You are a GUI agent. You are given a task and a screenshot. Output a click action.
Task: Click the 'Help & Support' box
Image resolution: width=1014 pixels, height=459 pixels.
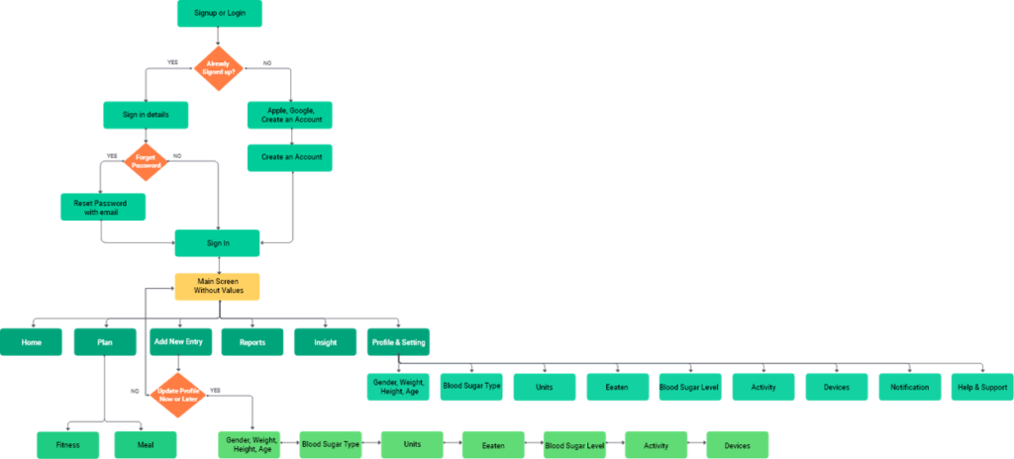click(x=982, y=387)
